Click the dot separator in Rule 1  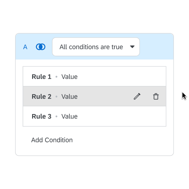[x=56, y=77]
